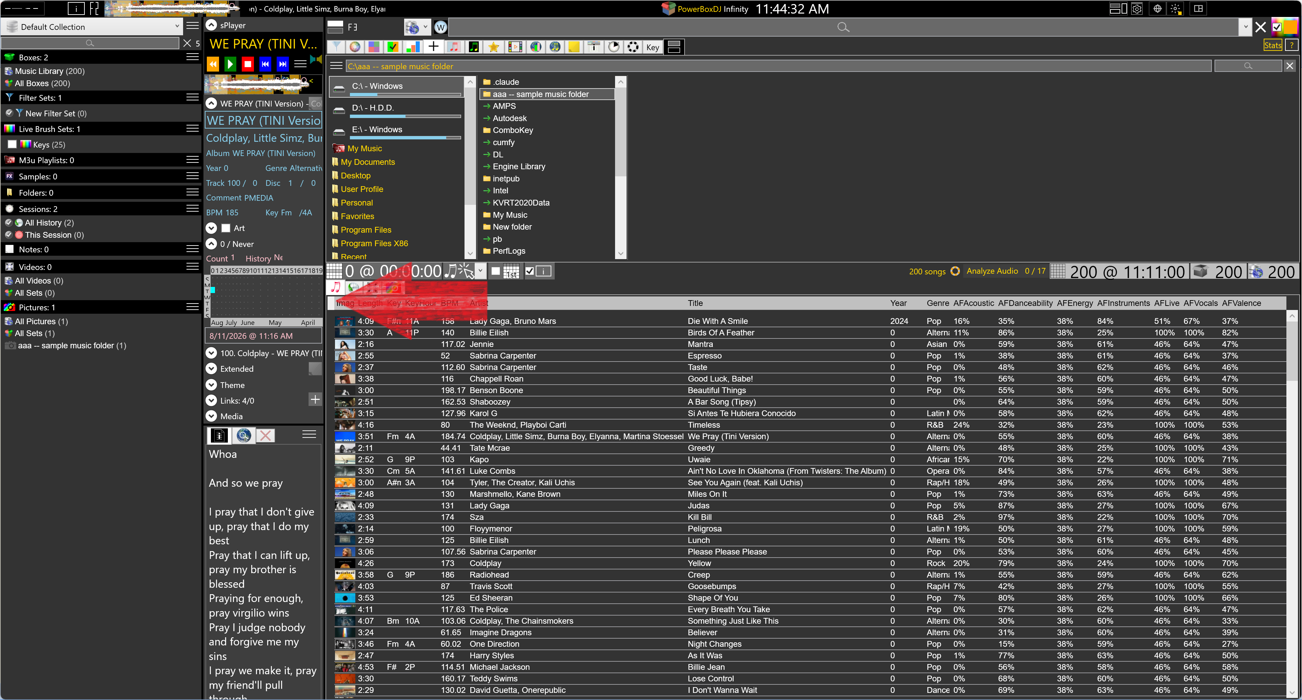Viewport: 1302px width, 700px height.
Task: Uncheck the checkbox beside the i box
Action: click(x=529, y=271)
